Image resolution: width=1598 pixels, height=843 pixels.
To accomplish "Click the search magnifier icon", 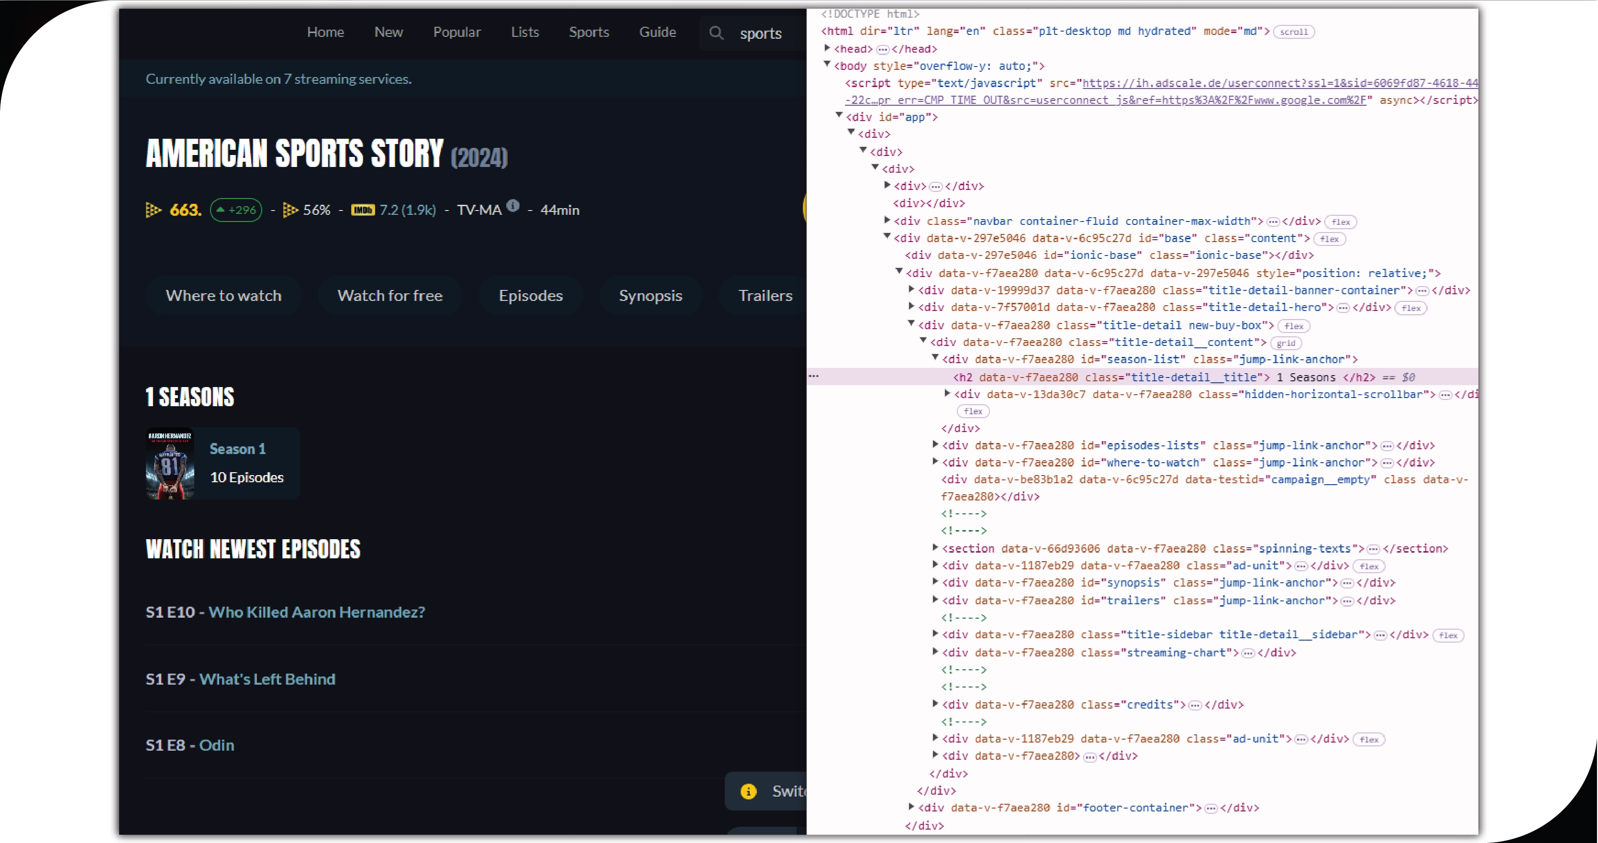I will tap(716, 33).
